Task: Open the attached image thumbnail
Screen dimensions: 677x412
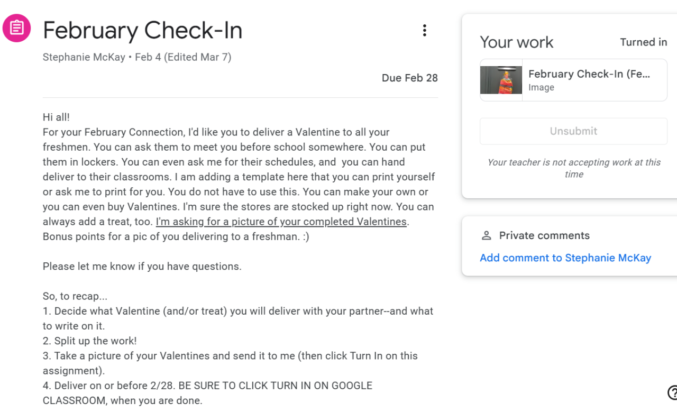Action: (501, 80)
